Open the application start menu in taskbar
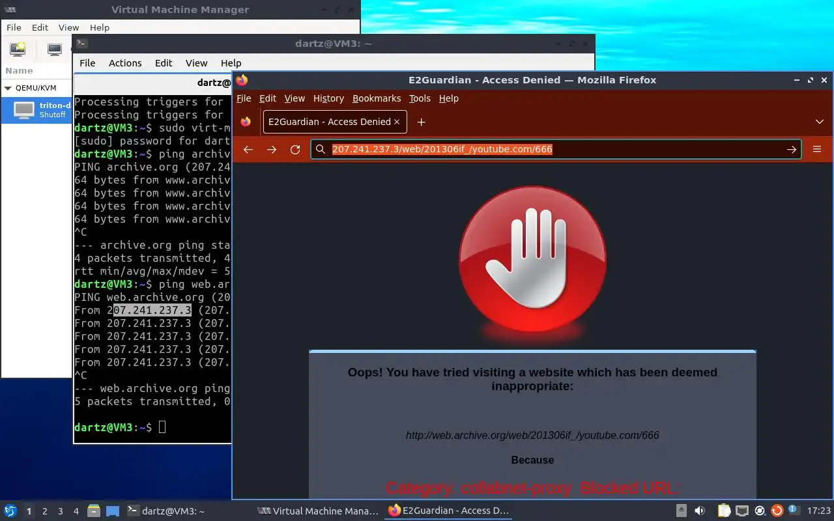The height and width of the screenshot is (521, 834). click(10, 511)
